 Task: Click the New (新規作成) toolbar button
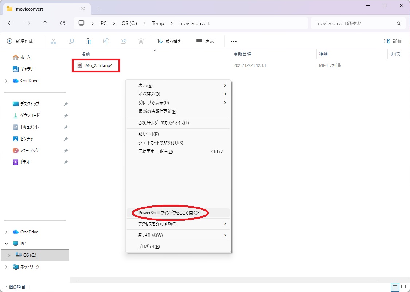click(20, 41)
